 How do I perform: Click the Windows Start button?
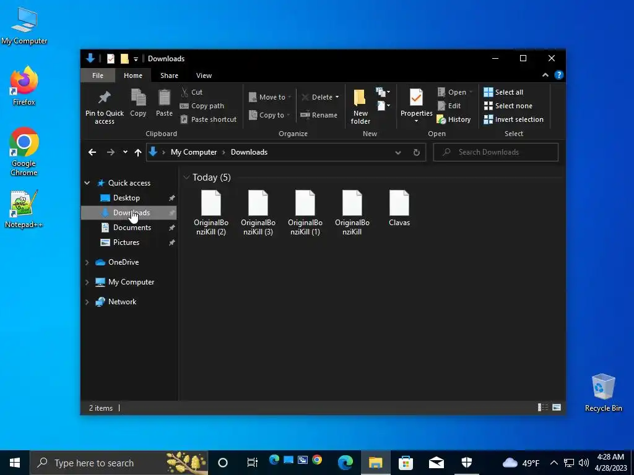[15, 463]
